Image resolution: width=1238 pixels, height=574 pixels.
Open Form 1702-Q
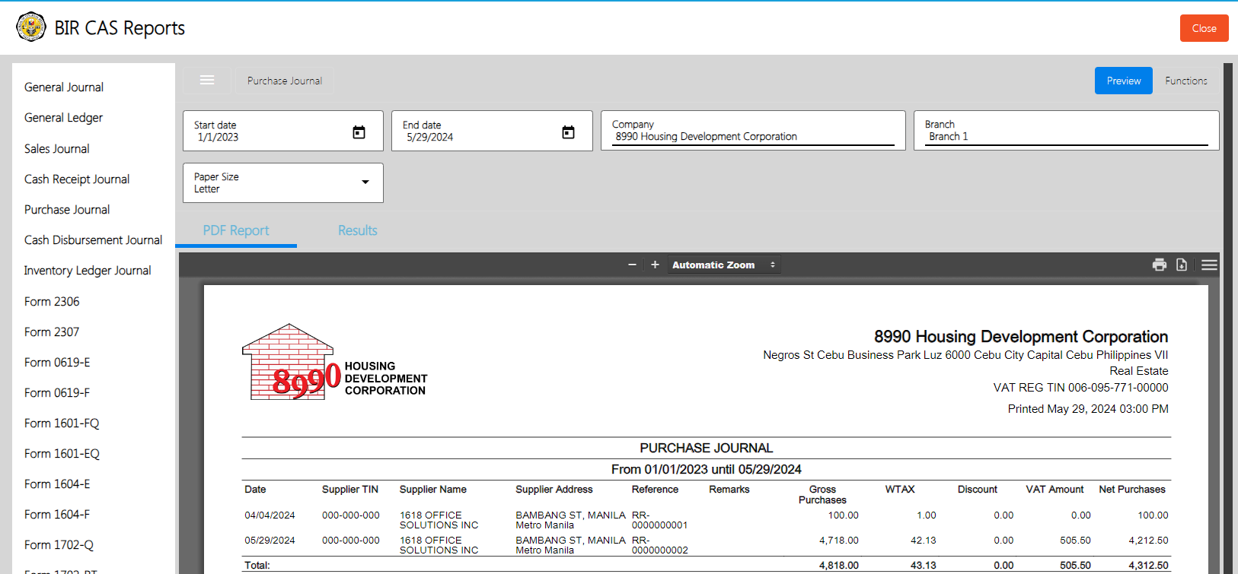tap(59, 545)
